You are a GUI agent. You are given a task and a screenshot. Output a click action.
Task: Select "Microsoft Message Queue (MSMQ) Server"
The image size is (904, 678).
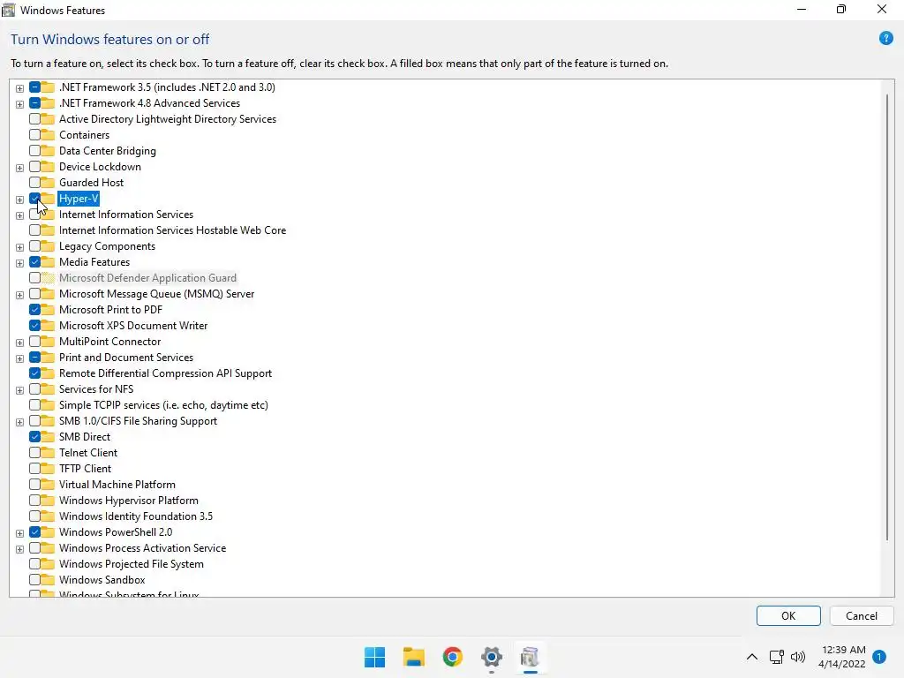coord(156,294)
